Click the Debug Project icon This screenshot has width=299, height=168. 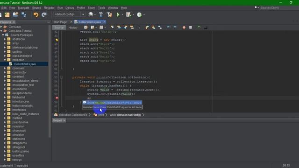point(128,14)
